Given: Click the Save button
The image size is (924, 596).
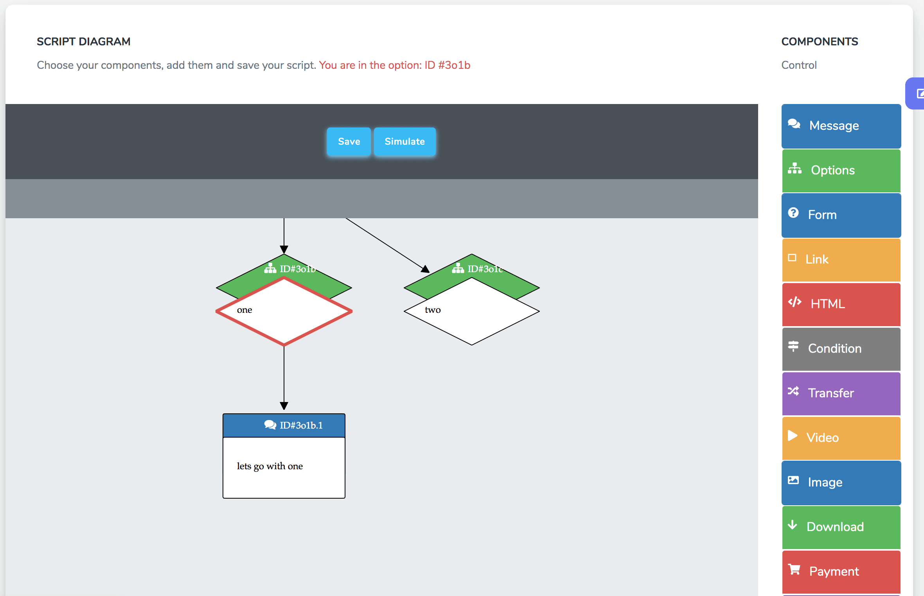Looking at the screenshot, I should tap(349, 142).
